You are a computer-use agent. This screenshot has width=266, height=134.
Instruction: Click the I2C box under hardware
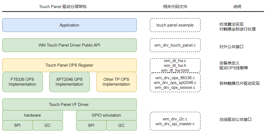point(48,125)
